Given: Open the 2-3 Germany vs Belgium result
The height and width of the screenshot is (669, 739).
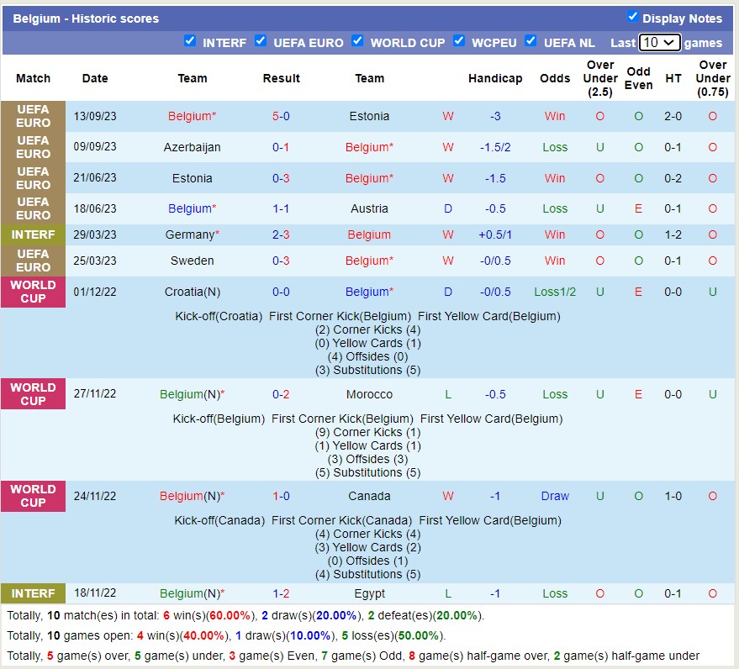Looking at the screenshot, I should point(281,234).
